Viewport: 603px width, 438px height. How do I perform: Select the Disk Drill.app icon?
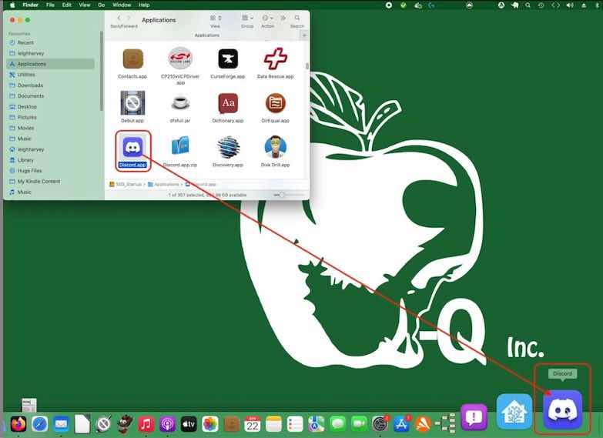[x=276, y=147]
